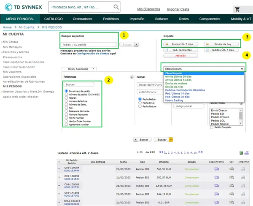Click the search magnifier in top bar
253x206 pixels.
(x=116, y=7)
